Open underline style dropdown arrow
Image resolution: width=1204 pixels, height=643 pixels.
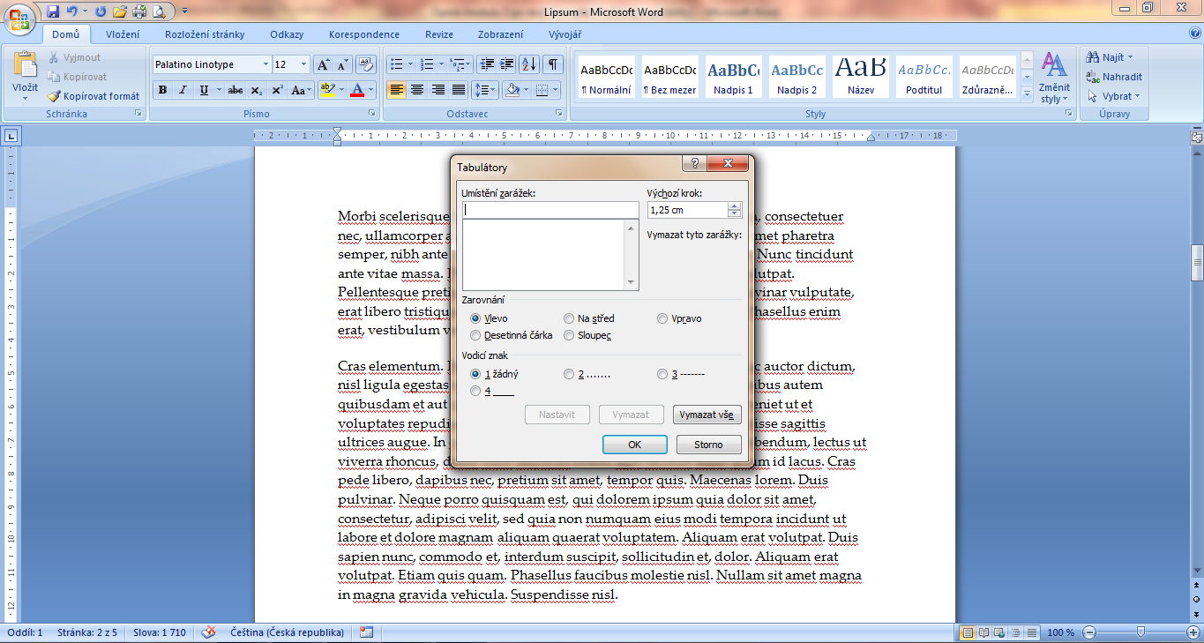pyautogui.click(x=219, y=90)
